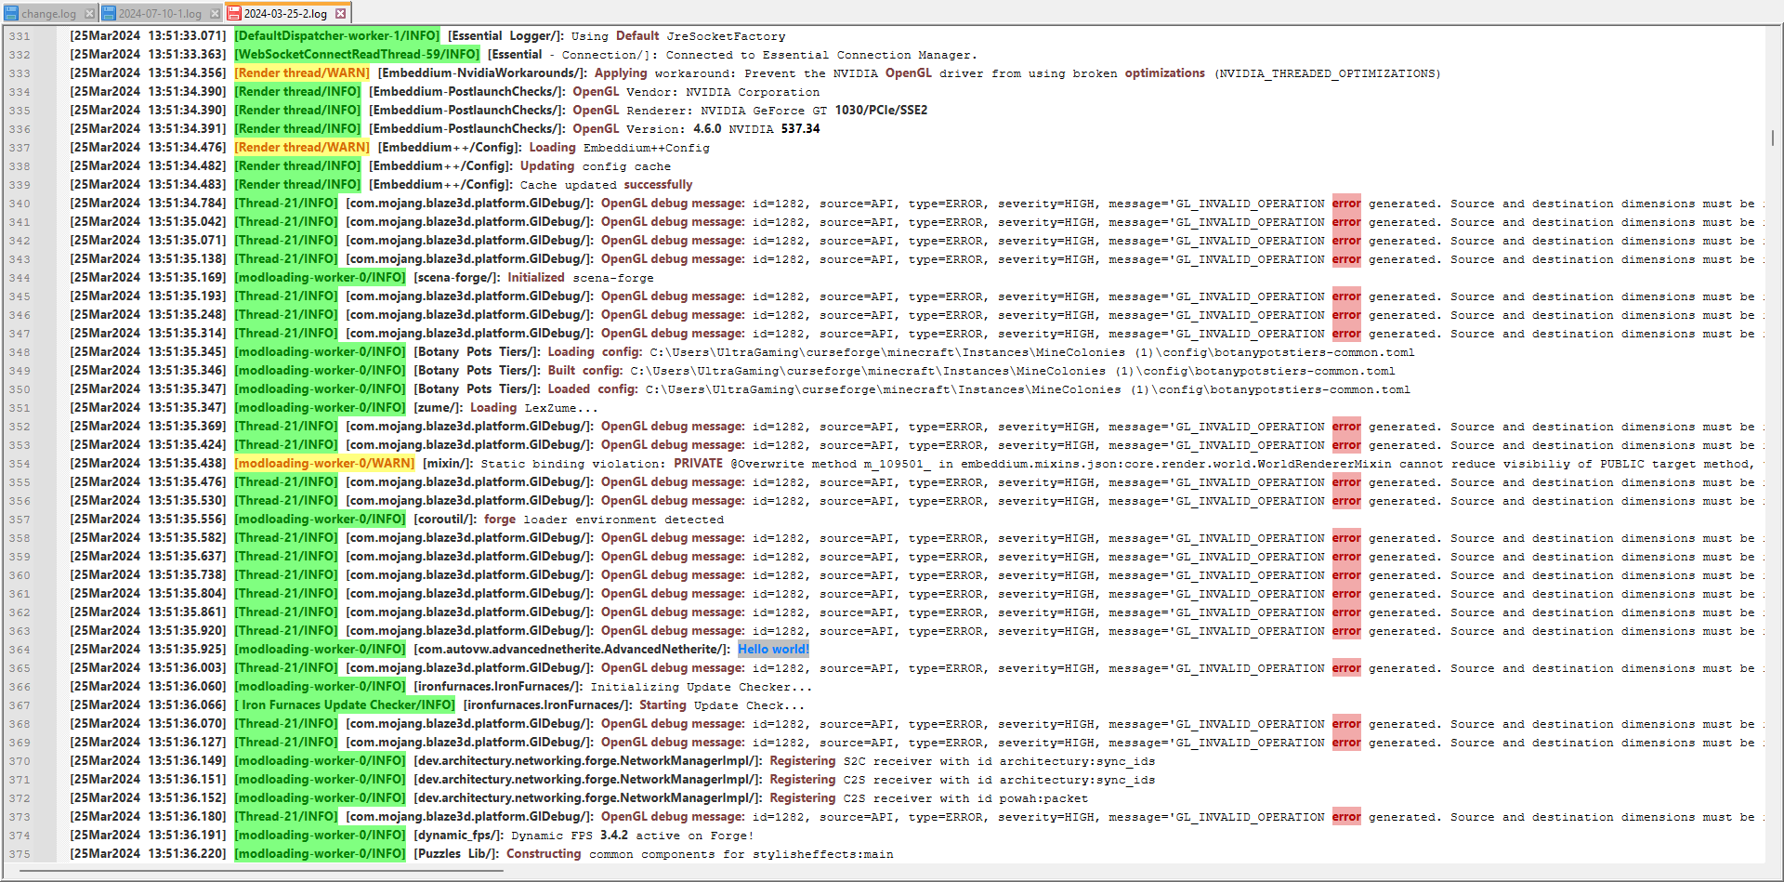
Task: Close the change.log tab
Action: click(x=88, y=14)
